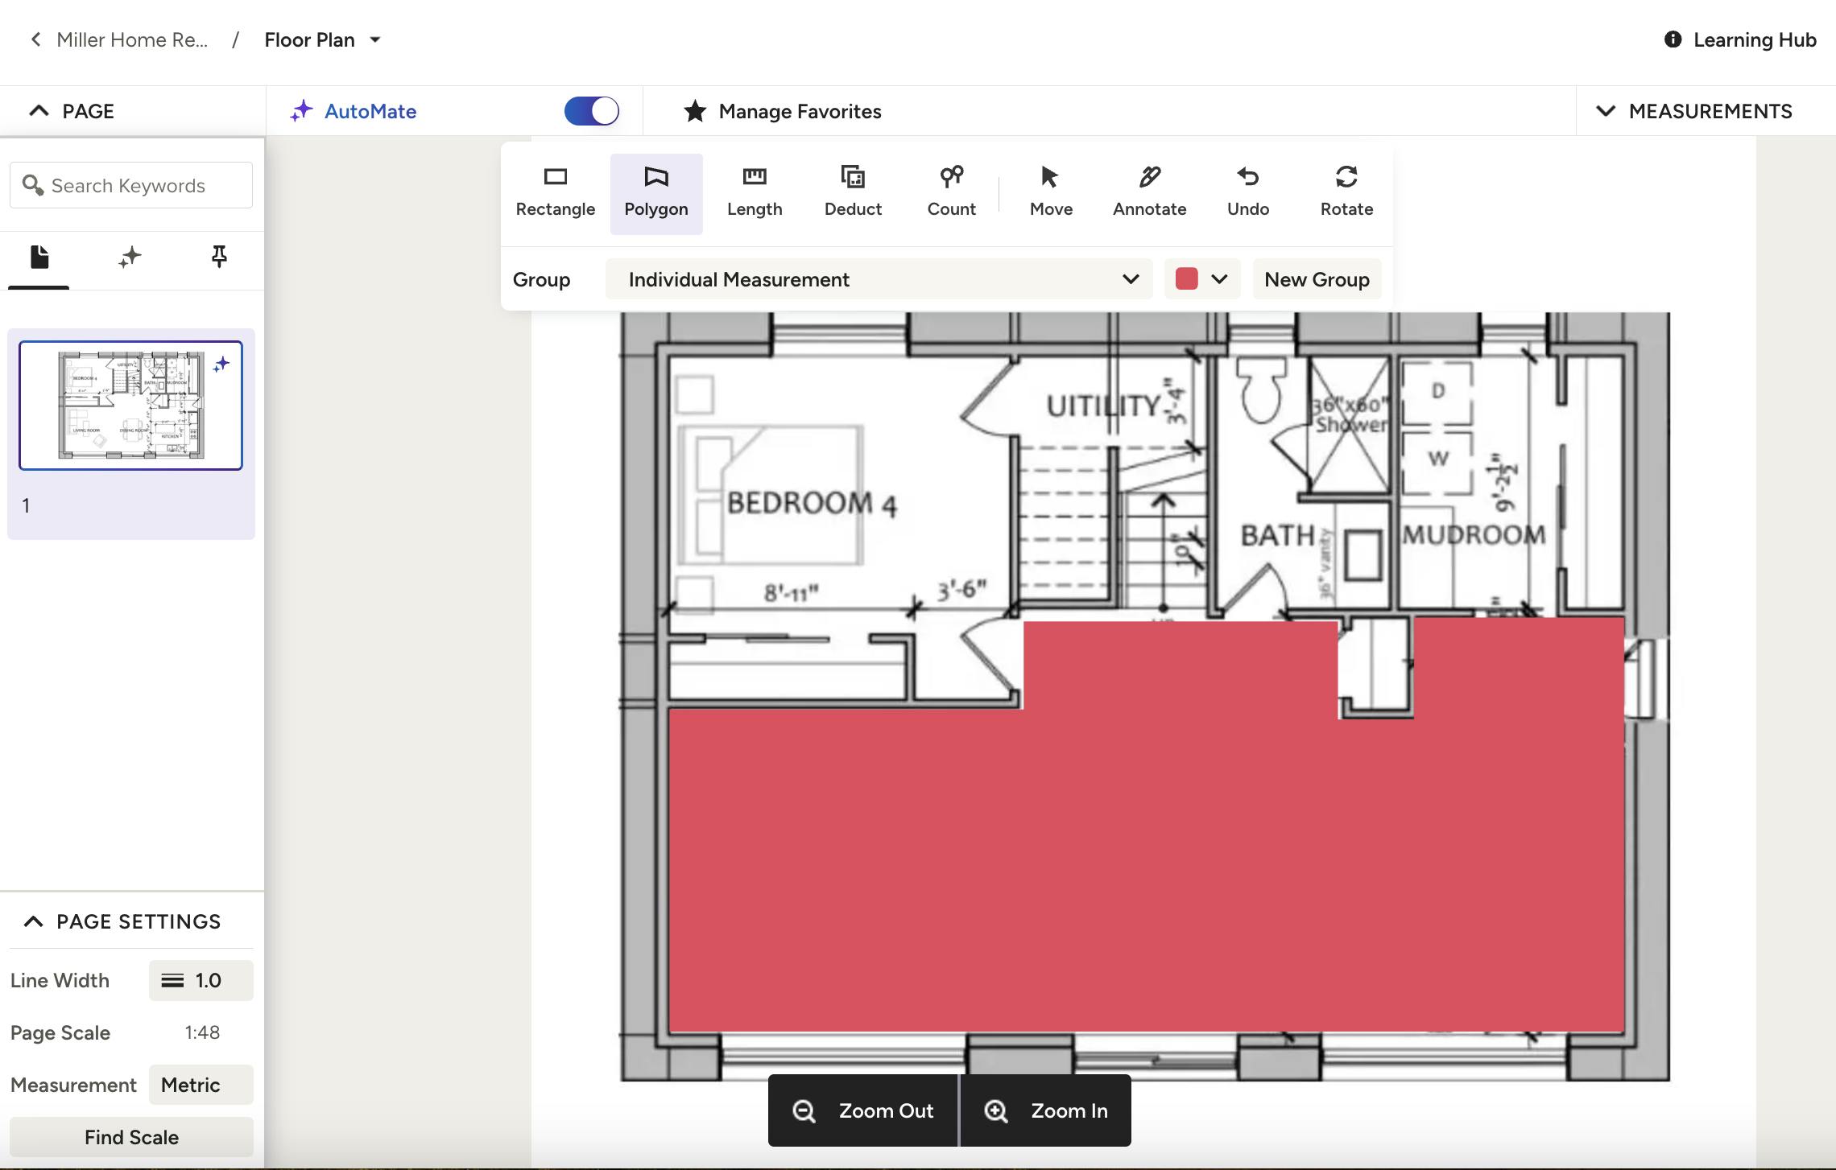This screenshot has width=1836, height=1170.
Task: Open the Annotate tool
Action: pyautogui.click(x=1149, y=192)
